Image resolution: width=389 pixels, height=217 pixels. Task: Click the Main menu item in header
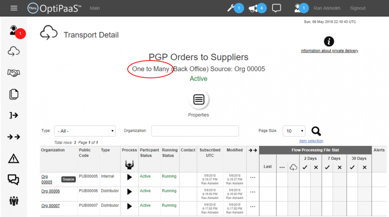point(95,8)
